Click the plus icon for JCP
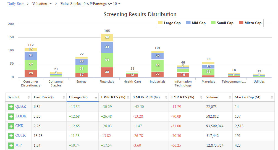The image size is (278, 150). 11,145
